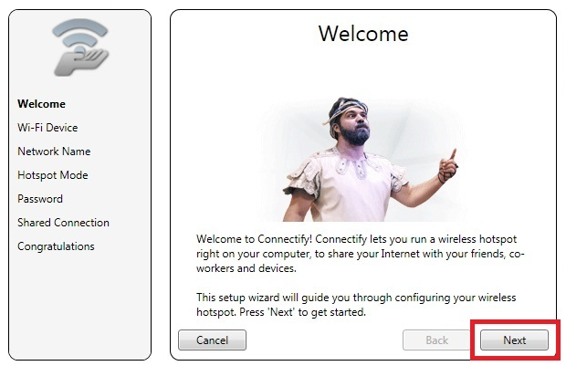Click the Connectify Wi-Fi hand logo

(x=80, y=47)
